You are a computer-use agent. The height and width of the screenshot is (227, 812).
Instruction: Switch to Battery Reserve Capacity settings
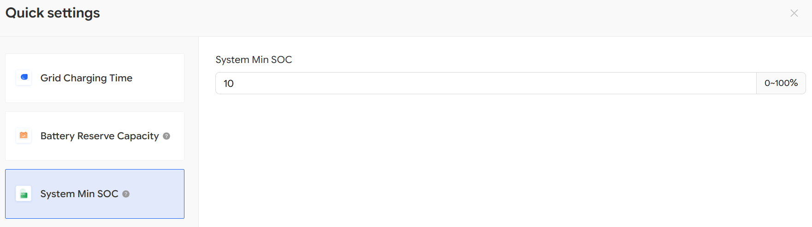coord(99,136)
